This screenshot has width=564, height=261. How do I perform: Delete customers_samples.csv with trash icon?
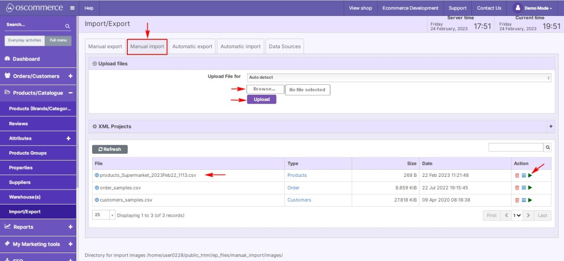[517, 200]
